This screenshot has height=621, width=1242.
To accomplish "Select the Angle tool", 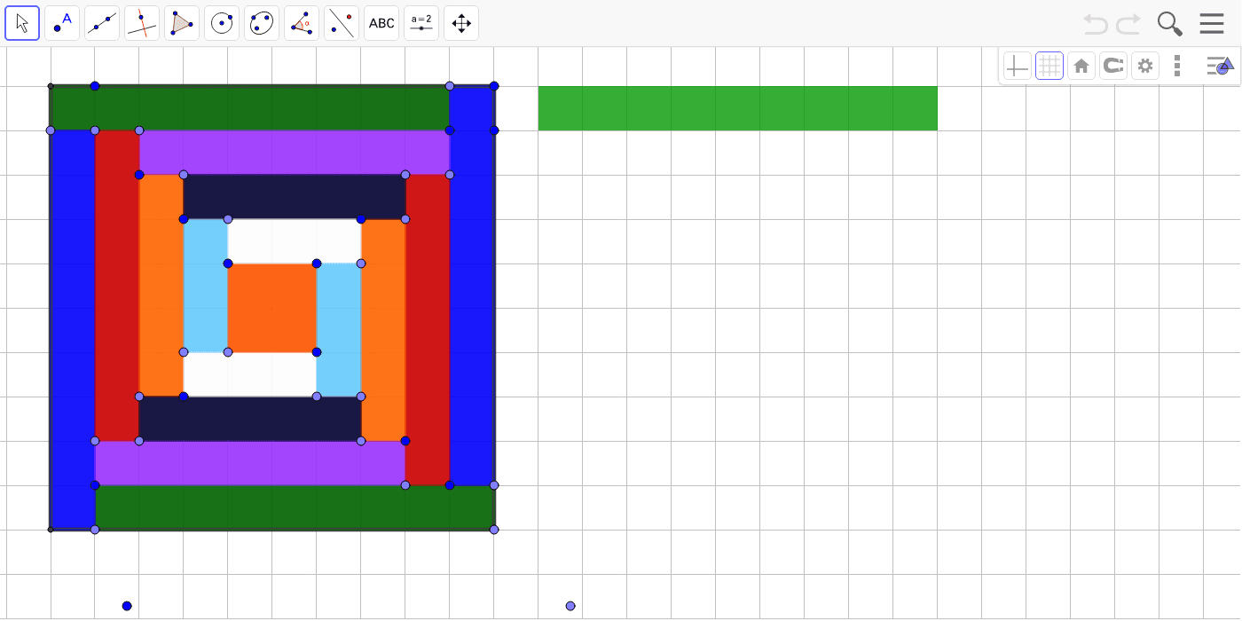I will click(x=302, y=23).
